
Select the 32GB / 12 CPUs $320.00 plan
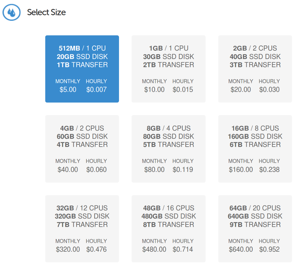(x=82, y=229)
